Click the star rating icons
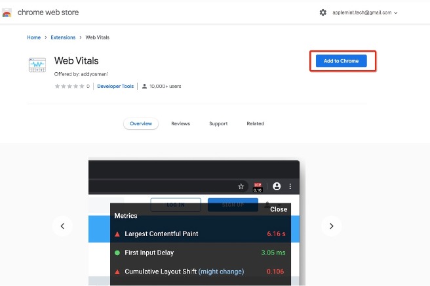 coord(69,86)
